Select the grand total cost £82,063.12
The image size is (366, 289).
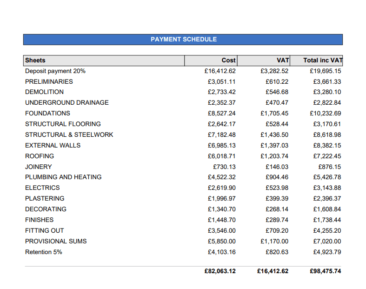[220, 271]
